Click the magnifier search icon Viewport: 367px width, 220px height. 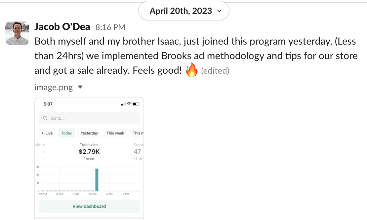point(45,118)
